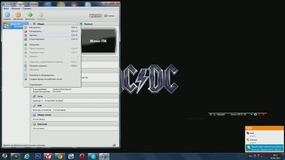Open Yandex browser from the taskbar
Viewport: 285px width, 160px height.
(x=49, y=156)
